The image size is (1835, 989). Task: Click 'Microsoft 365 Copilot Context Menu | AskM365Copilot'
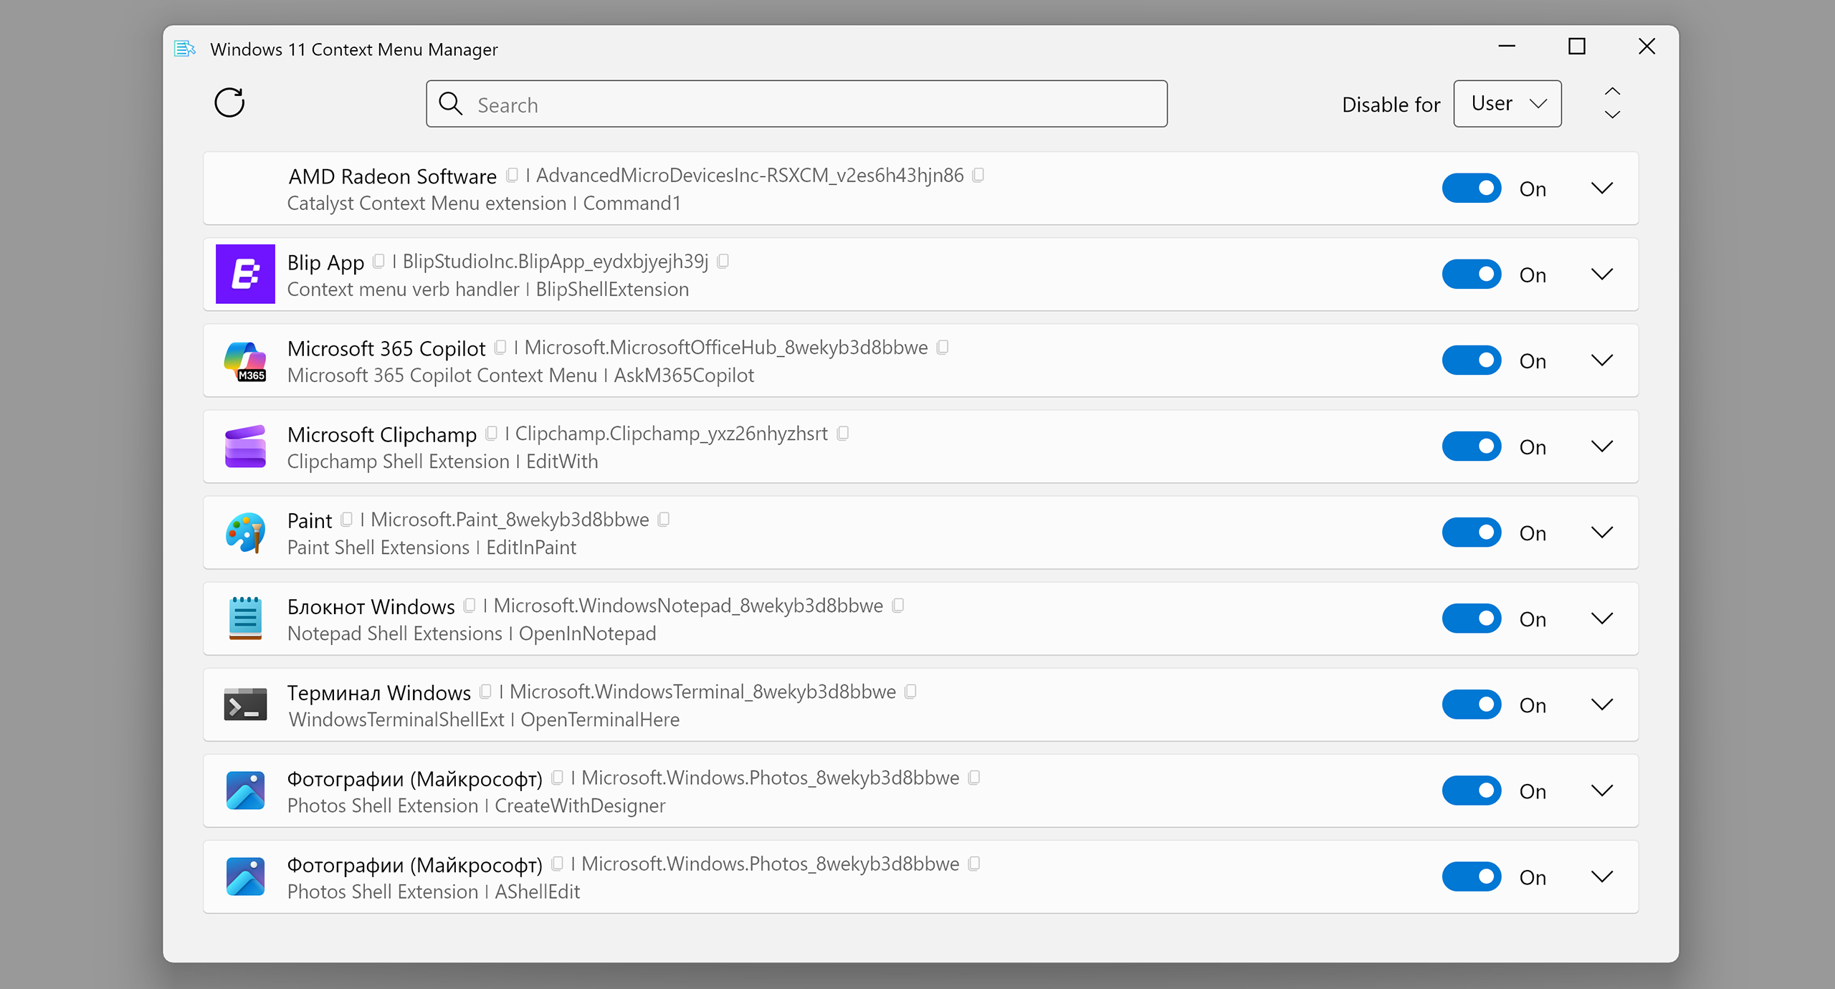pyautogui.click(x=521, y=376)
